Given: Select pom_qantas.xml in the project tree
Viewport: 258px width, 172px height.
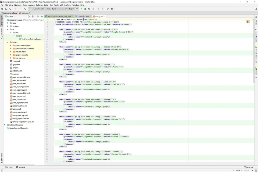Looking at the screenshot, I should 19,96.
